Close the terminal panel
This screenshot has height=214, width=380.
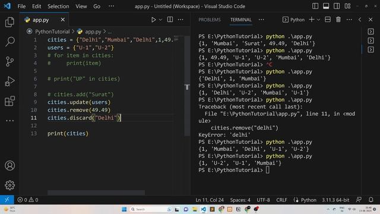point(370,20)
